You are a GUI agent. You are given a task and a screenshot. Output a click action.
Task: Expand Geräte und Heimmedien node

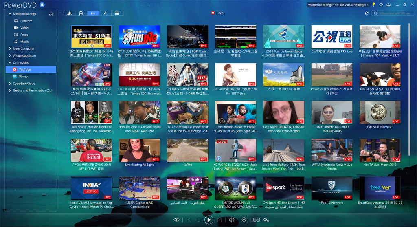tap(10, 90)
